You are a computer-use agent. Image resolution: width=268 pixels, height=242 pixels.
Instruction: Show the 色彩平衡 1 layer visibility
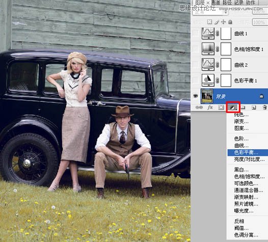click(x=195, y=80)
